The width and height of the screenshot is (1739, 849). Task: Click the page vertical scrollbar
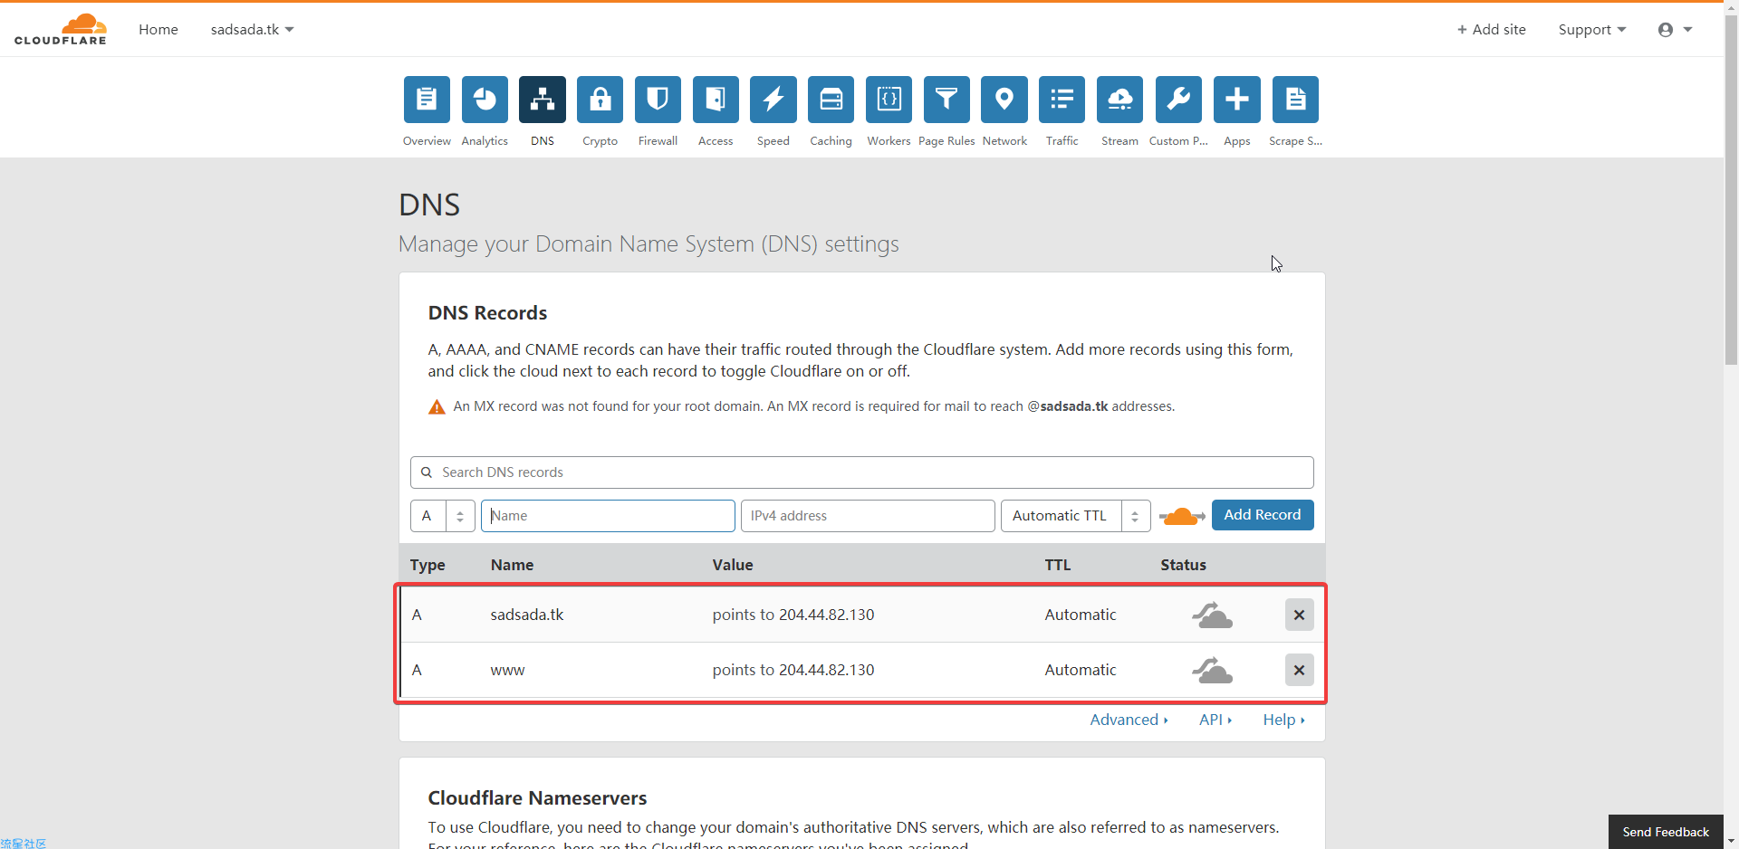(x=1731, y=190)
